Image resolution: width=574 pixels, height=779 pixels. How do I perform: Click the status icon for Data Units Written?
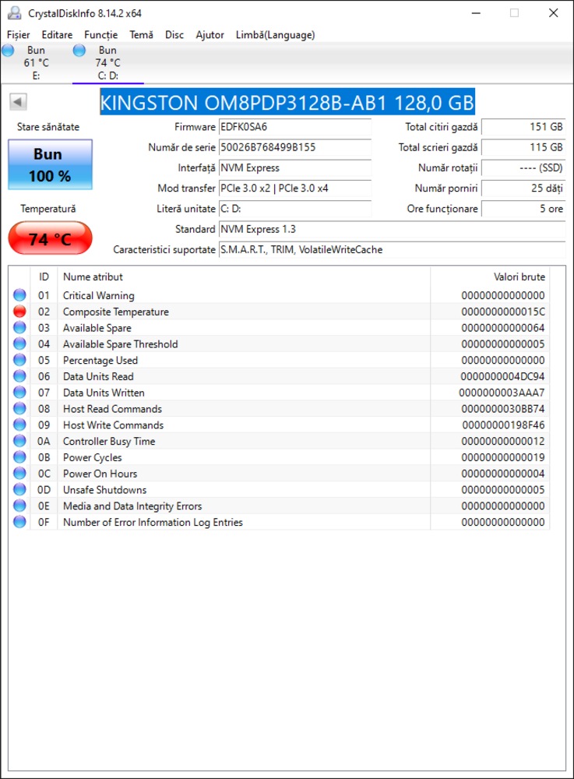pos(20,393)
